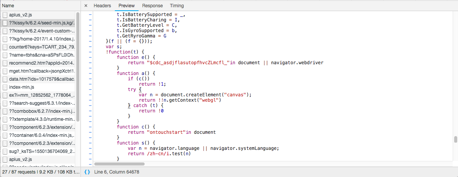Viewport: 458px width, 177px height.
Task: Click the file icon beside index-min.js
Action: tap(5, 87)
